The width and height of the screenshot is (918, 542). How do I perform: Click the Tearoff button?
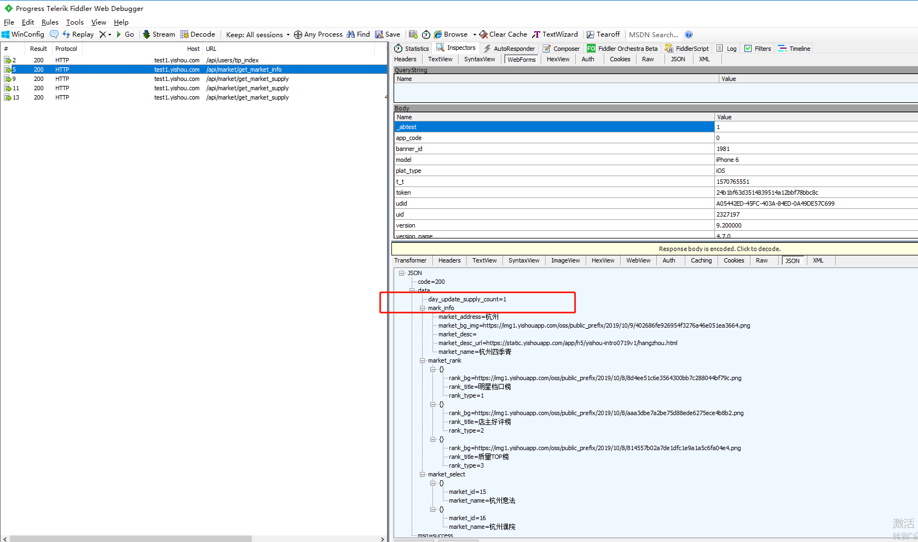pos(603,34)
